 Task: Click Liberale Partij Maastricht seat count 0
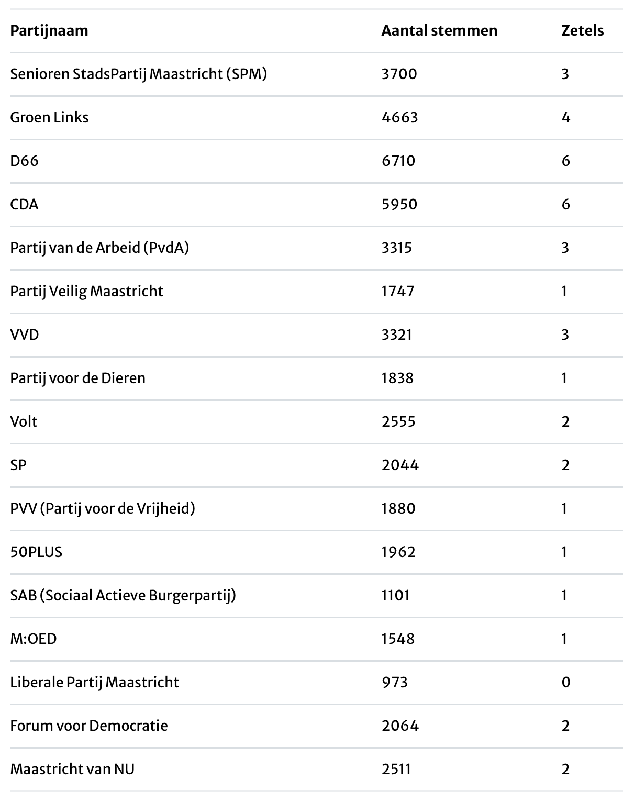click(565, 682)
